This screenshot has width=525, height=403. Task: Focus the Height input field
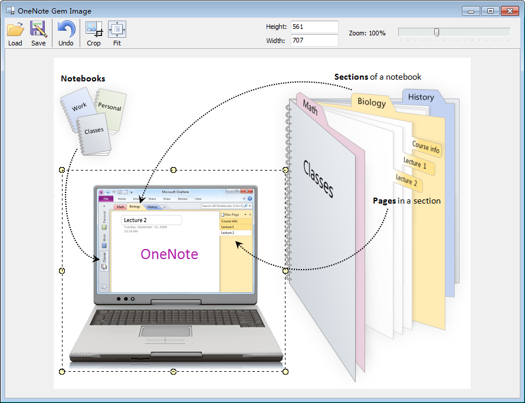pos(314,27)
